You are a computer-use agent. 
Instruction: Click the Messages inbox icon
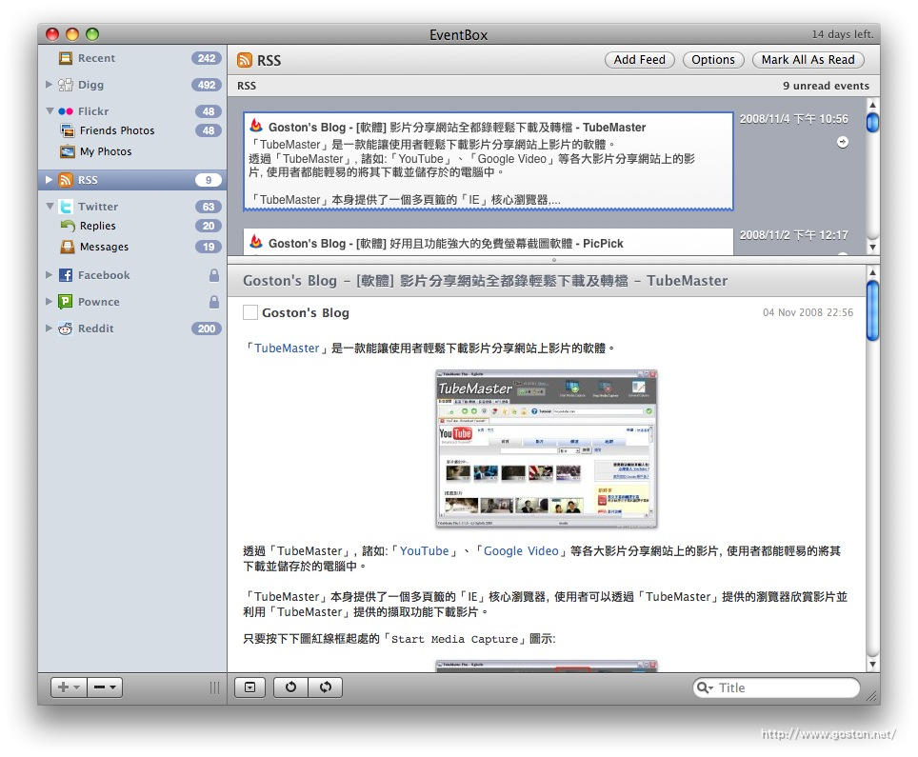click(68, 247)
